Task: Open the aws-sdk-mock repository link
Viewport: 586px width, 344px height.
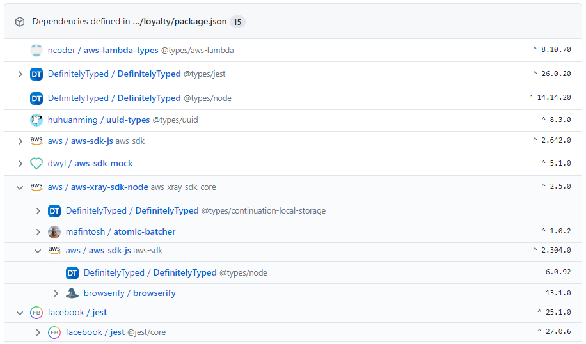Action: point(104,163)
